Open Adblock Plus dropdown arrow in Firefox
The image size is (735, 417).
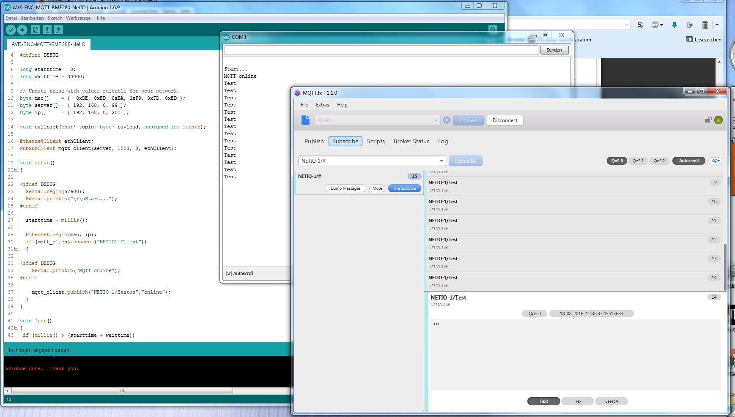pos(661,25)
